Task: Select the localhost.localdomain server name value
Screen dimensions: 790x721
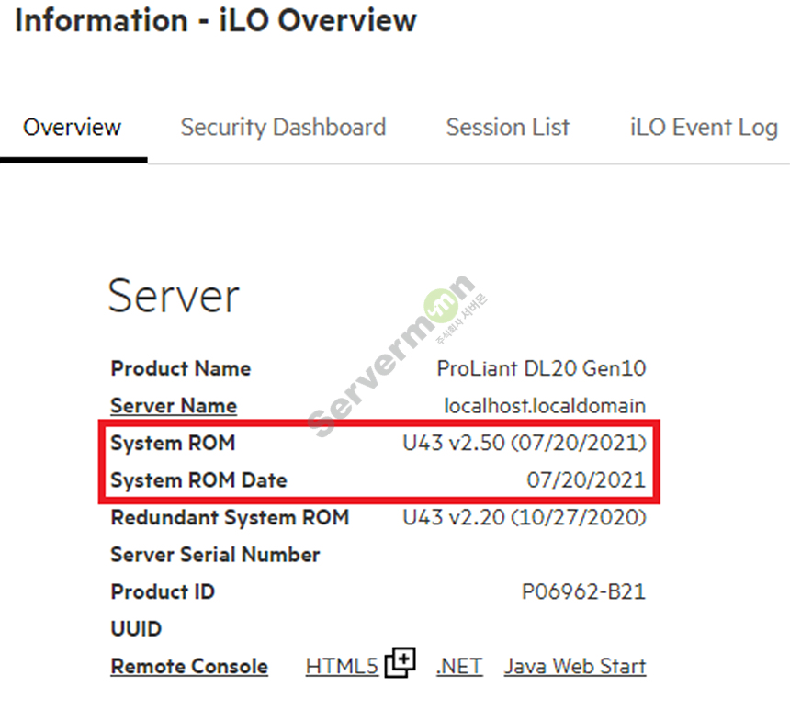Action: (x=545, y=406)
